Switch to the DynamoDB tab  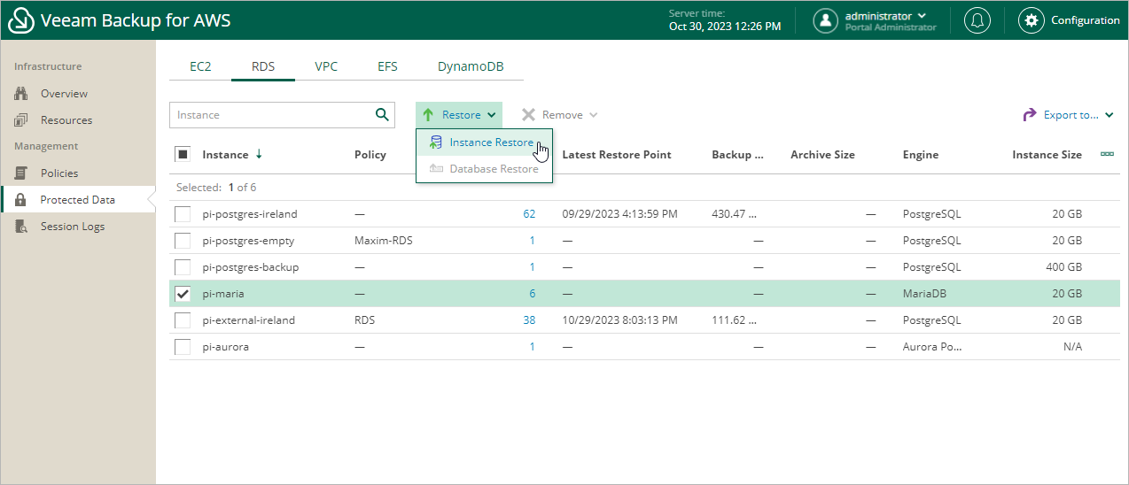(471, 66)
